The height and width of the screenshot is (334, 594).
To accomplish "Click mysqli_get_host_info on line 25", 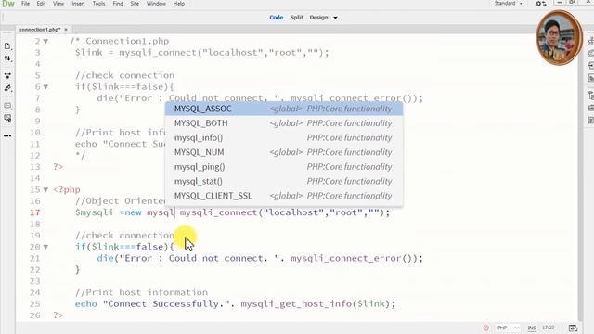I will (x=296, y=304).
